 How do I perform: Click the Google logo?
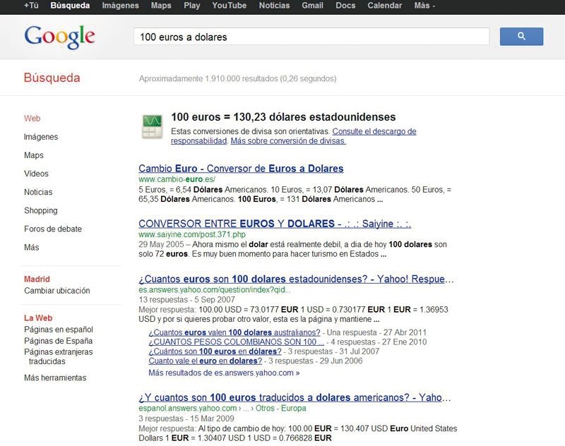point(60,37)
